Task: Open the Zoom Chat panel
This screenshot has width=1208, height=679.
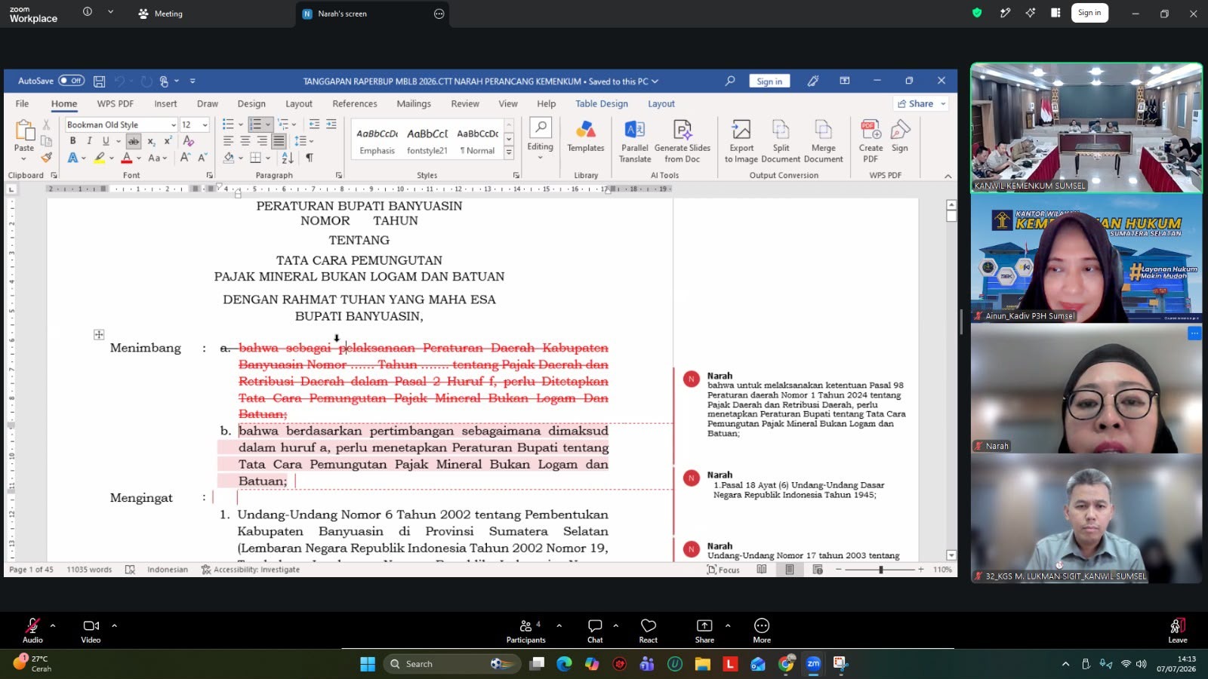Action: pyautogui.click(x=595, y=631)
